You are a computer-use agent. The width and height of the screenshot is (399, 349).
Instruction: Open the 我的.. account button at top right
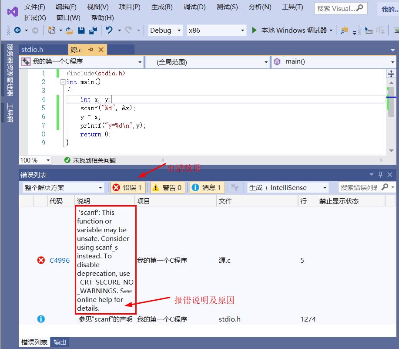389,10
